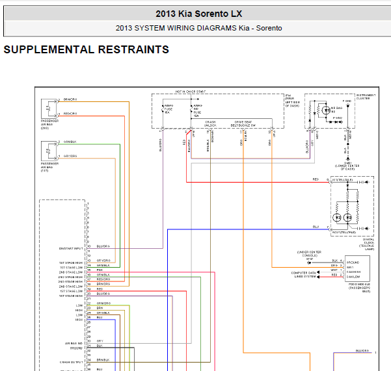The image size is (391, 371).
Task: Click the 'GROUND' pin label in PODS module
Action: pos(353,262)
